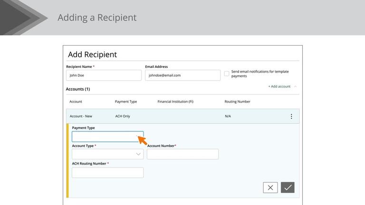Select the Account - New row label
The width and height of the screenshot is (365, 205).
(x=81, y=116)
